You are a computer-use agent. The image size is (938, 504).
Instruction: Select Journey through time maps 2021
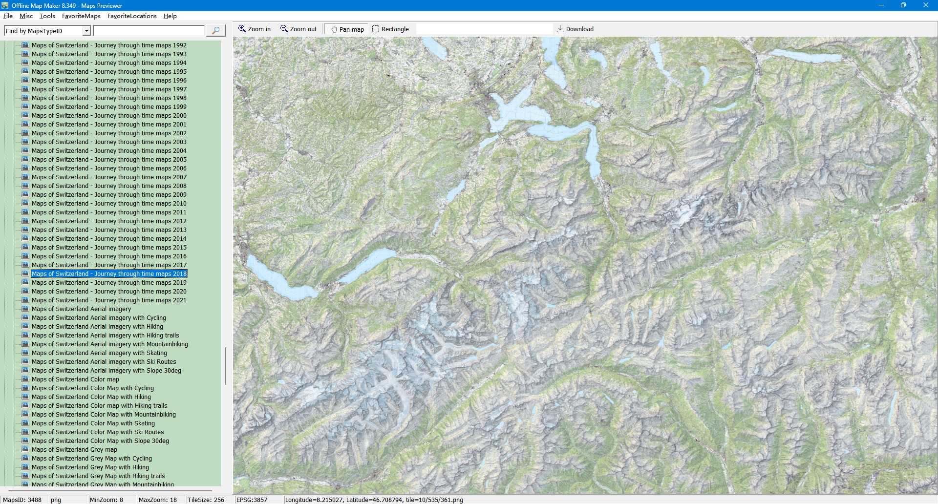click(109, 300)
